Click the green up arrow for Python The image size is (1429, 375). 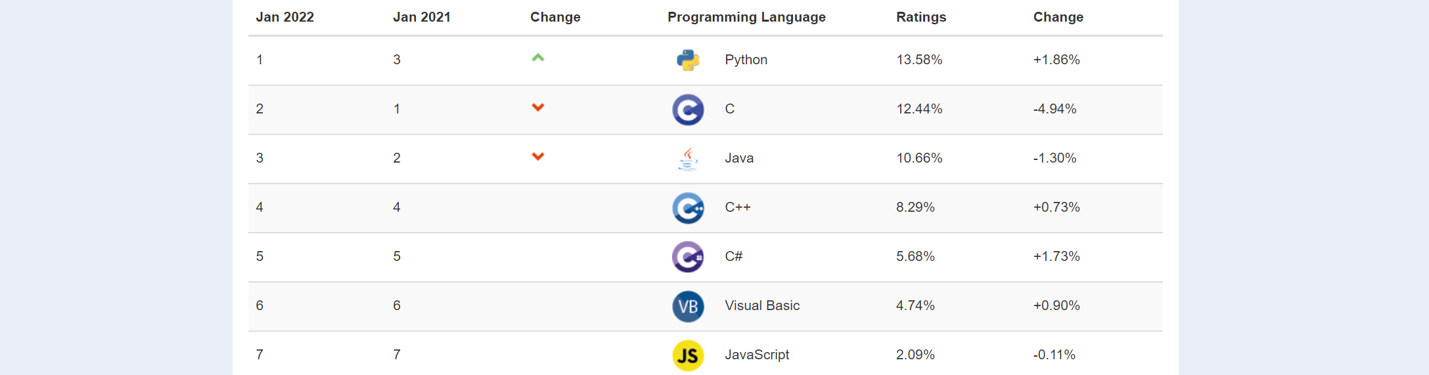pos(538,58)
